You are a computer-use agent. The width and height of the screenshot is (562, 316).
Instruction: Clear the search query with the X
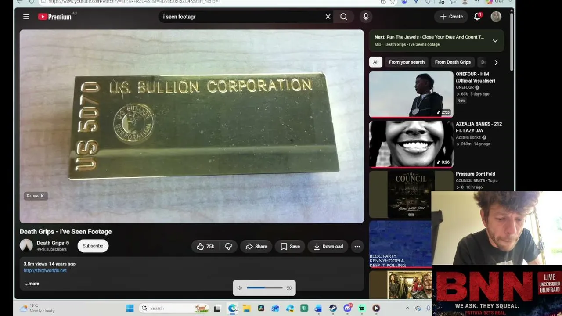coord(328,17)
